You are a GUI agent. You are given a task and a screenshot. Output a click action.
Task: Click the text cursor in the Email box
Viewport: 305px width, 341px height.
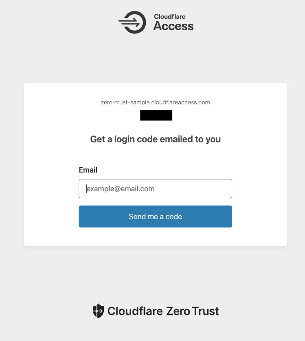click(x=86, y=189)
